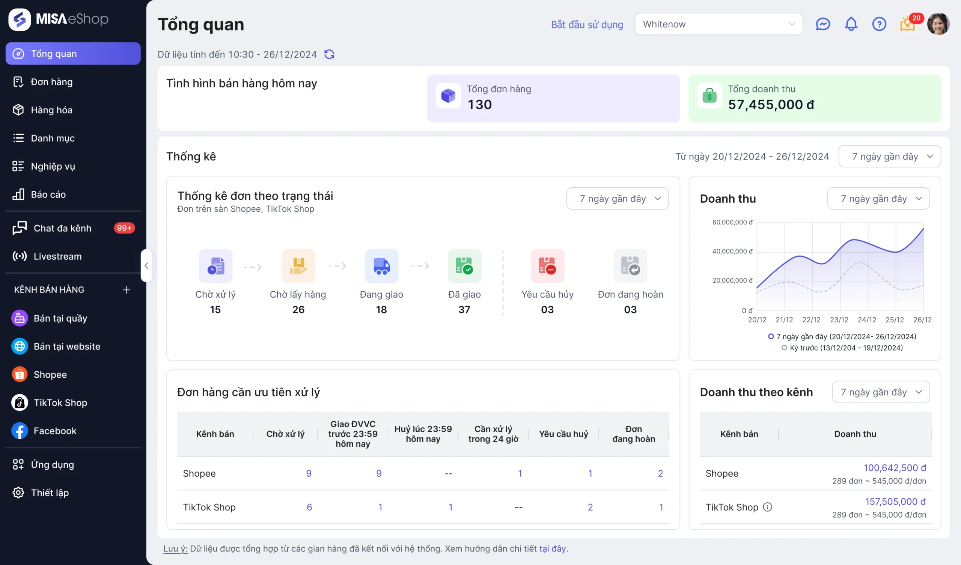Click the Bắt đầu sử dụng link
Viewport: 961px width, 565px height.
pos(587,24)
